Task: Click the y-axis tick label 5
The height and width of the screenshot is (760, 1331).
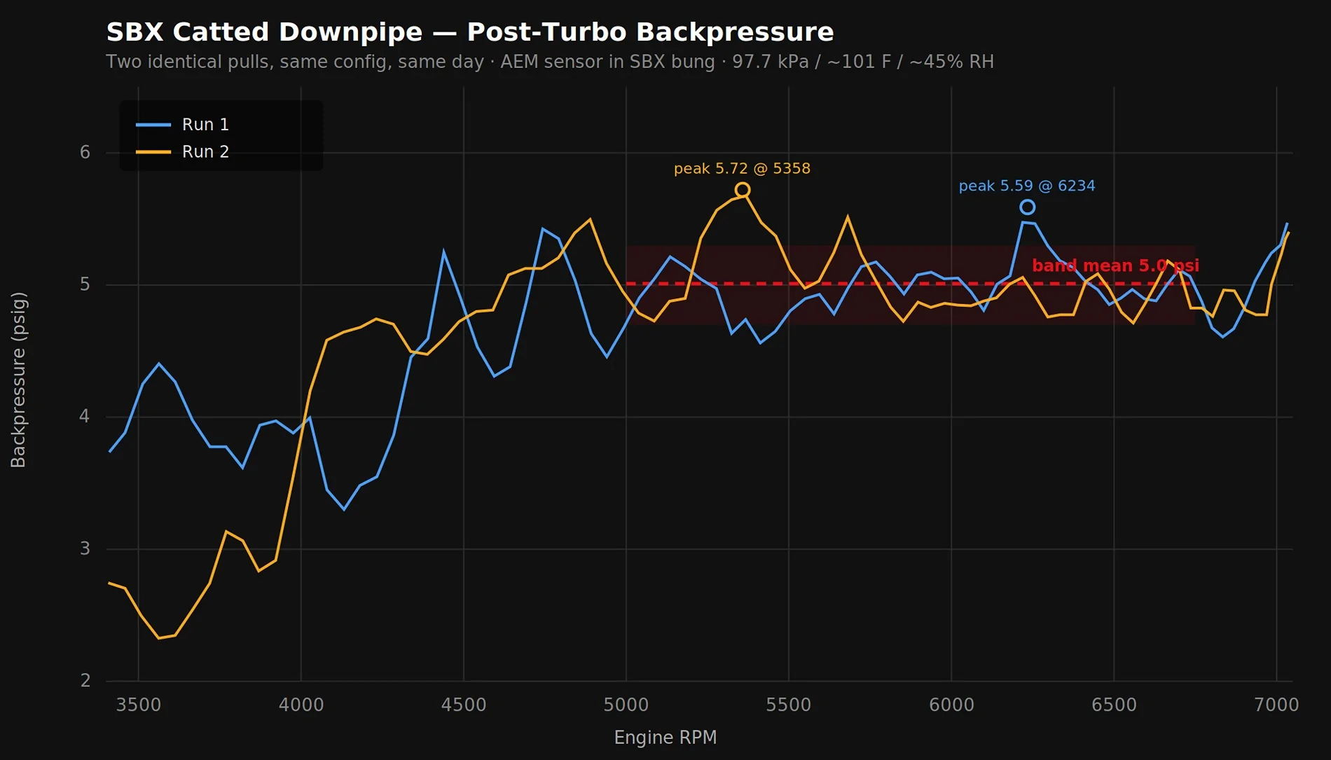Action: (85, 284)
